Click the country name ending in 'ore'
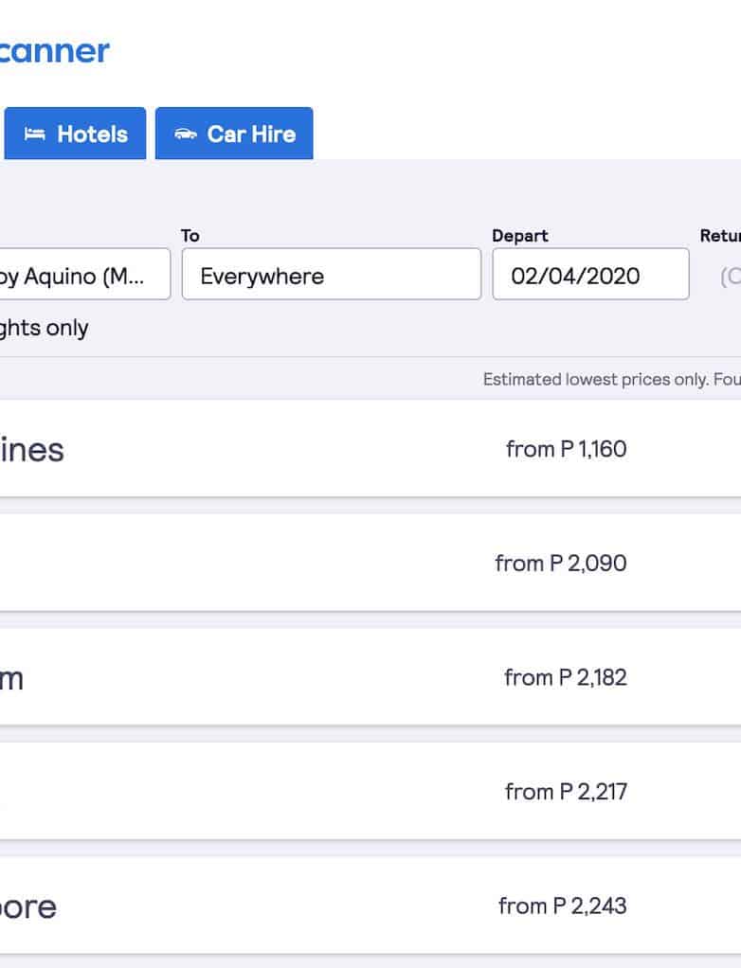This screenshot has height=968, width=741. click(x=27, y=906)
